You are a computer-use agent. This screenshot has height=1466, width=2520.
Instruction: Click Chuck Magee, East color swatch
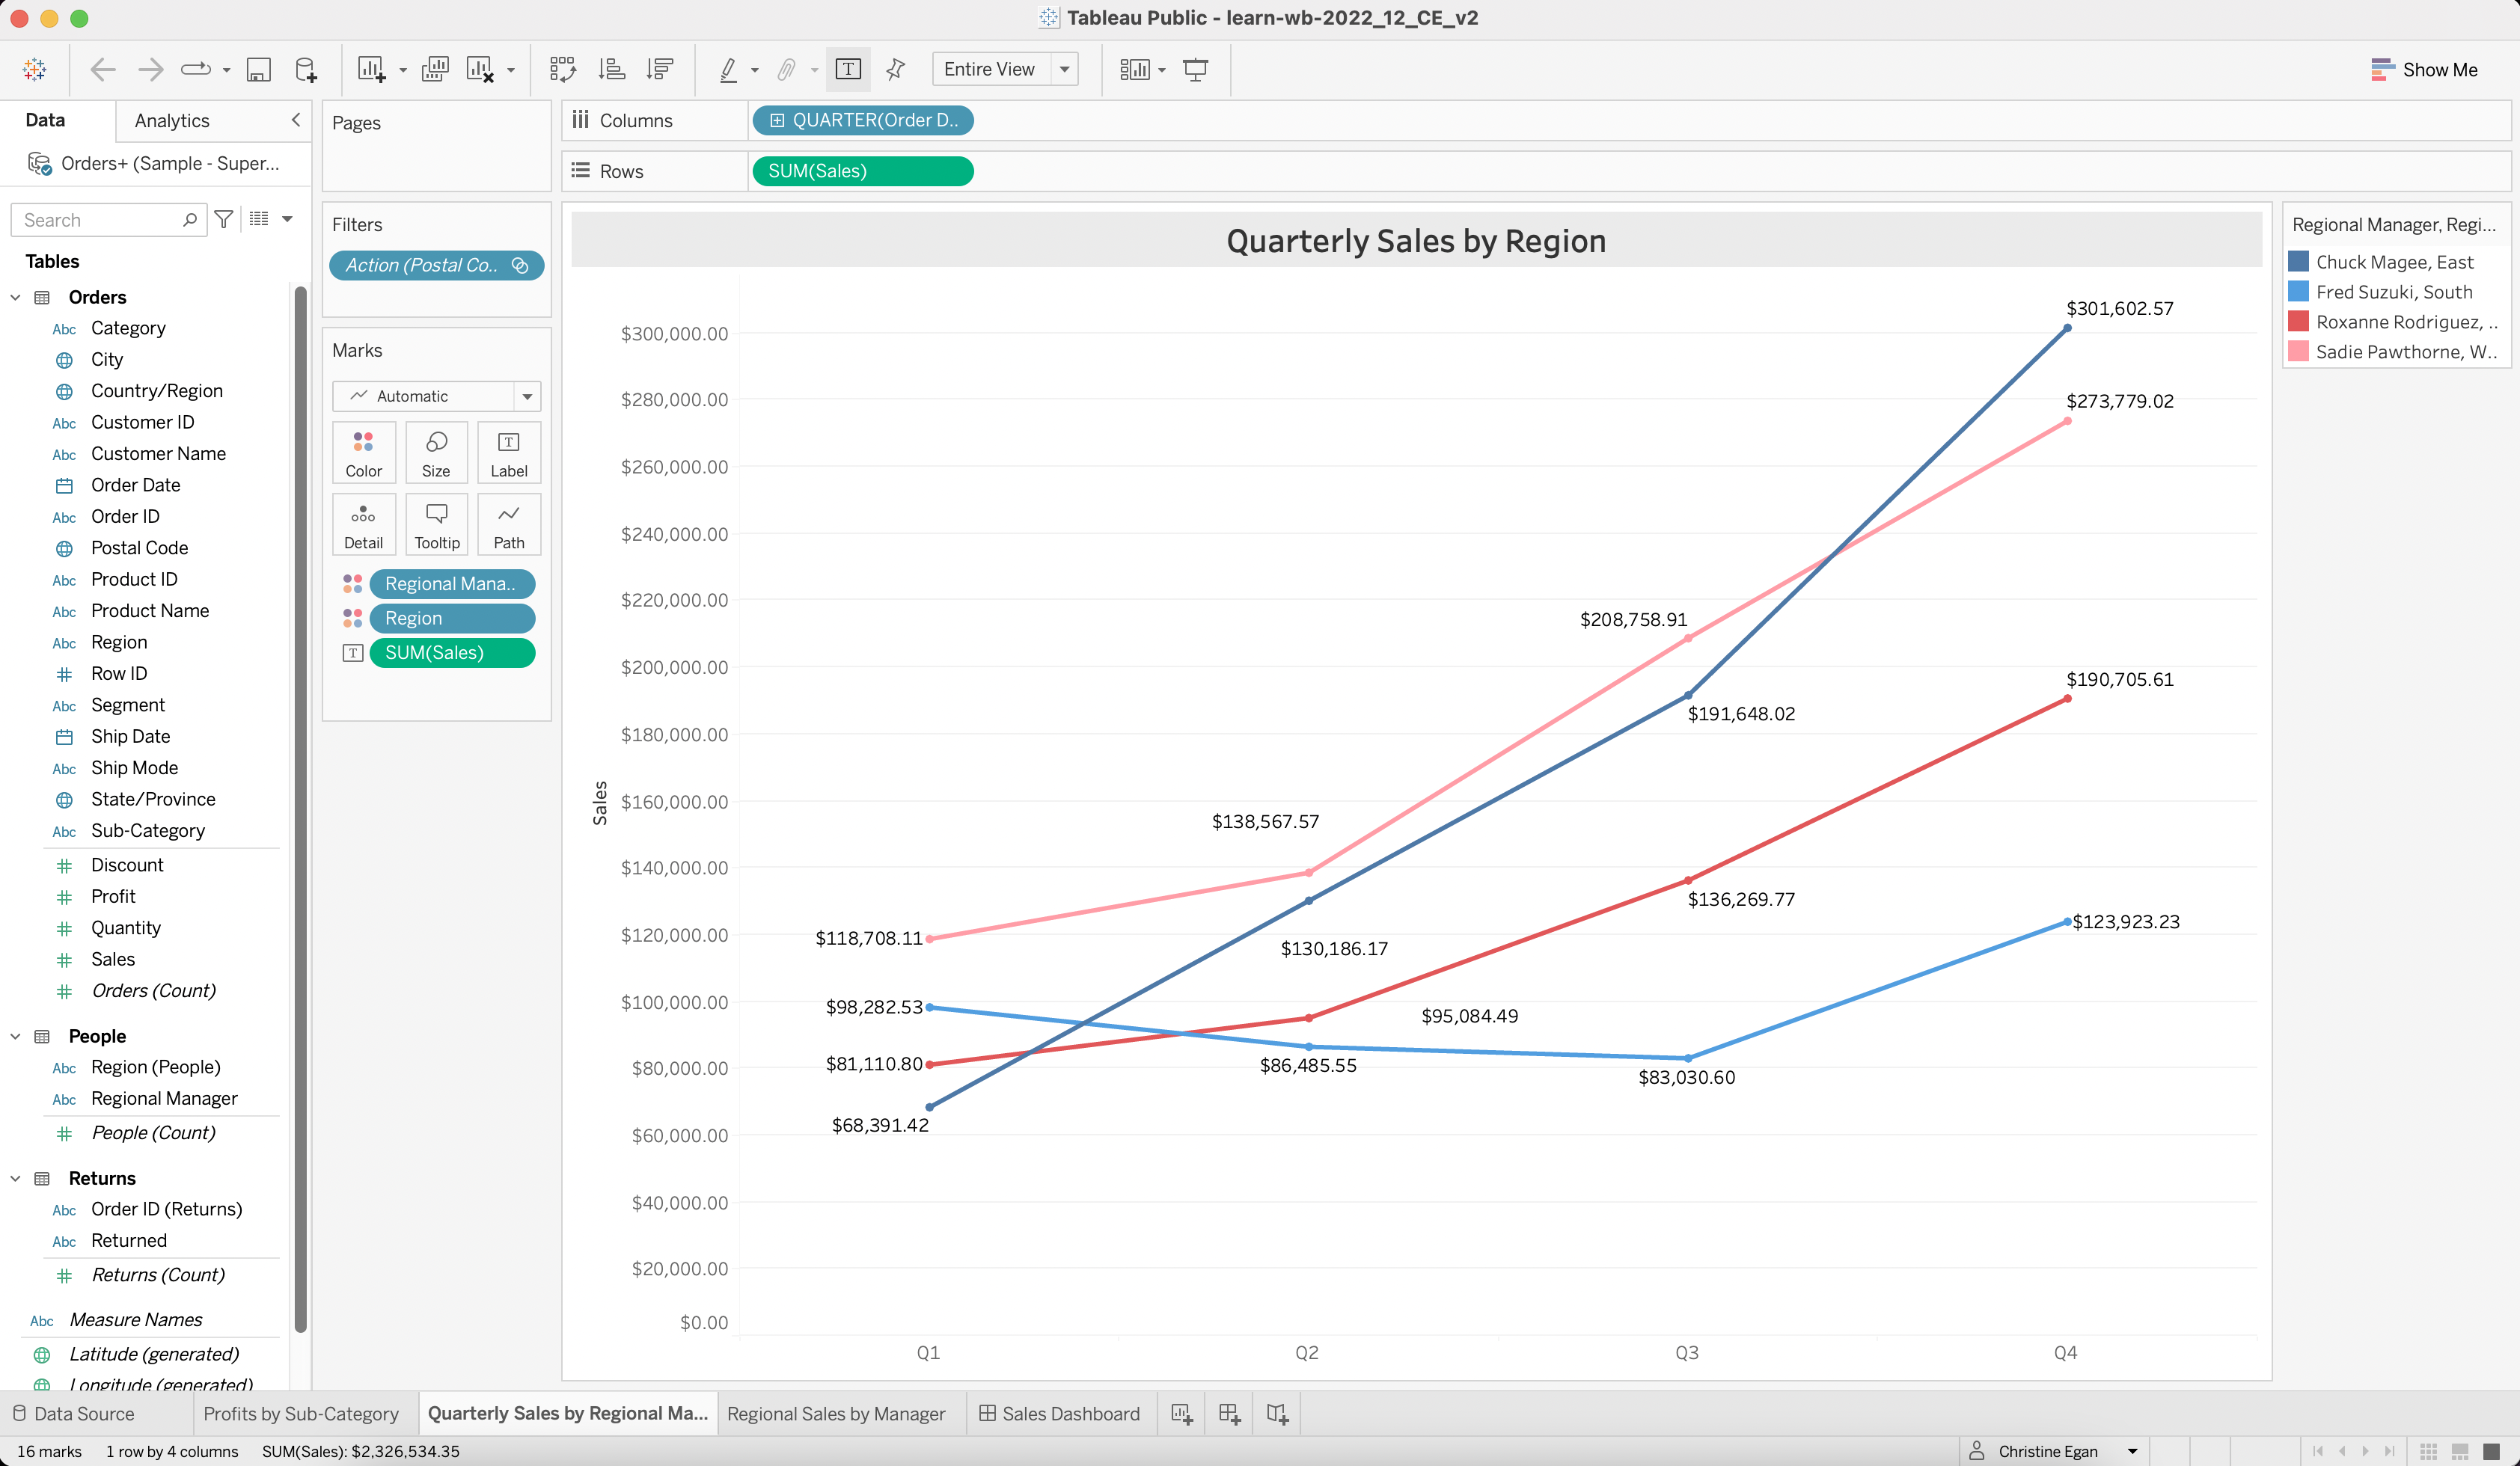(x=2298, y=262)
